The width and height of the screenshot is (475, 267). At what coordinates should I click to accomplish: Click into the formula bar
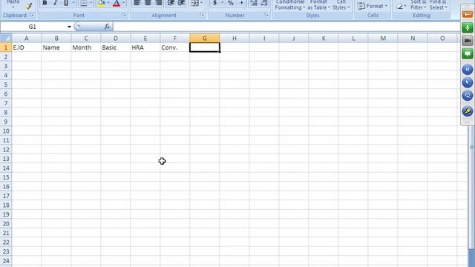pyautogui.click(x=286, y=27)
